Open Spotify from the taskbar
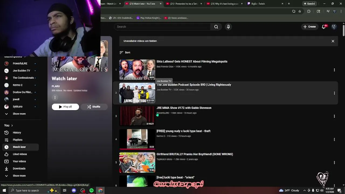The image size is (345, 194). click(92, 190)
